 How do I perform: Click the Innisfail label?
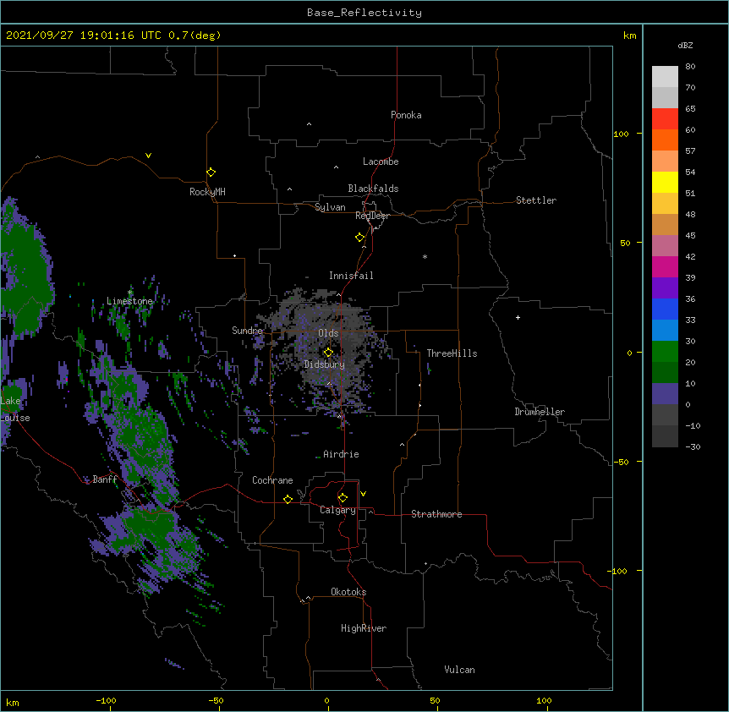click(351, 276)
